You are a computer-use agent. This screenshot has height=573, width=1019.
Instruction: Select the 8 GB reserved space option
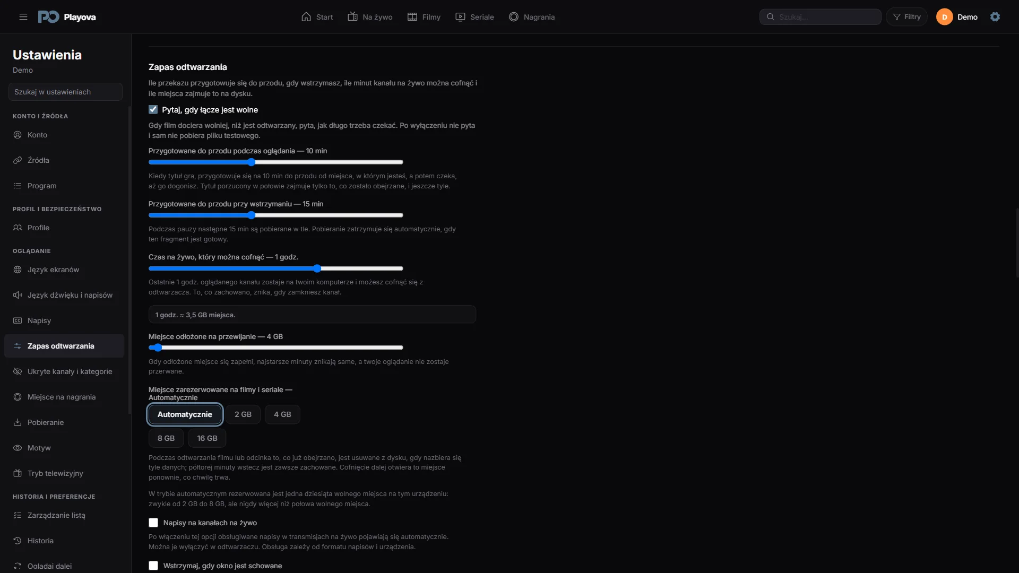coord(166,438)
